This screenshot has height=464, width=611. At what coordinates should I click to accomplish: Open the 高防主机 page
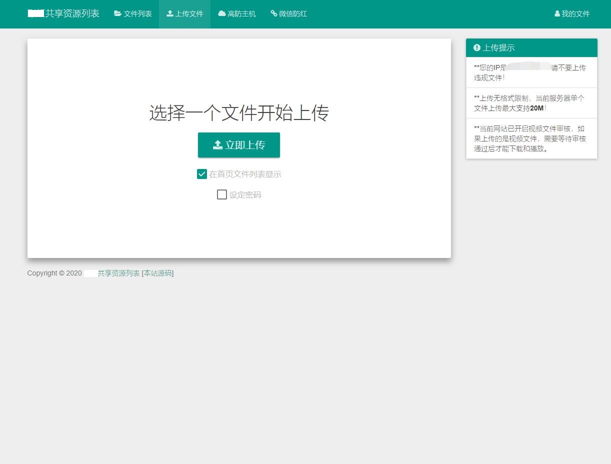[x=236, y=13]
